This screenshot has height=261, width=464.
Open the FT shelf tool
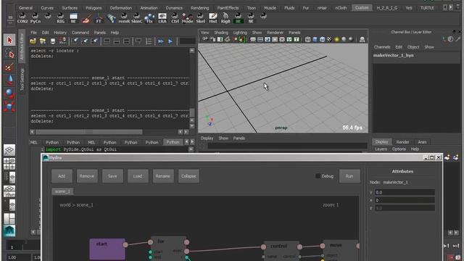99,18
